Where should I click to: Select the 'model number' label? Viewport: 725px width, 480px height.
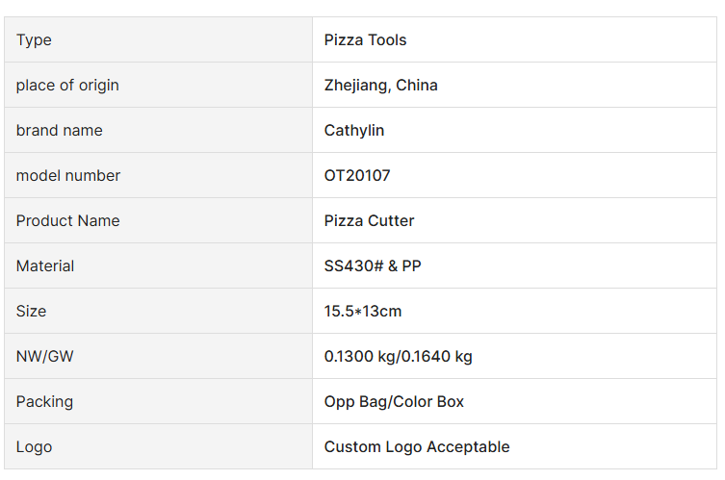pos(68,176)
